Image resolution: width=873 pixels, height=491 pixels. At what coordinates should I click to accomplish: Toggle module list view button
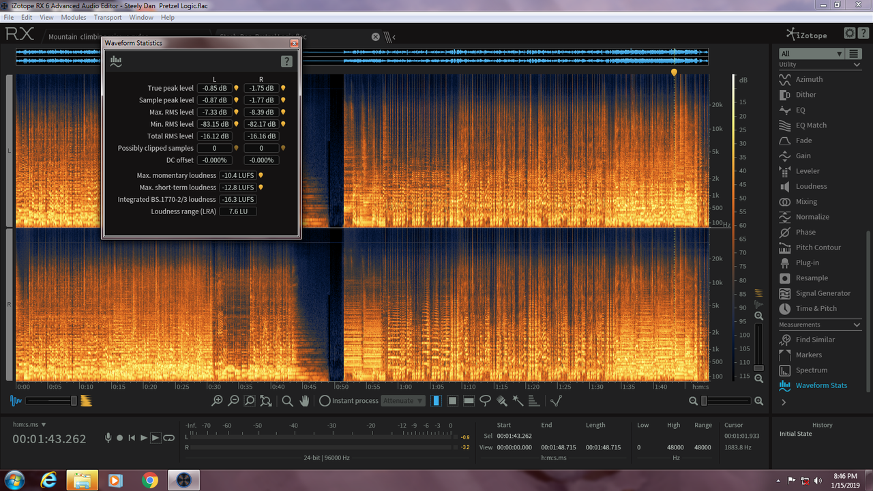coord(854,54)
